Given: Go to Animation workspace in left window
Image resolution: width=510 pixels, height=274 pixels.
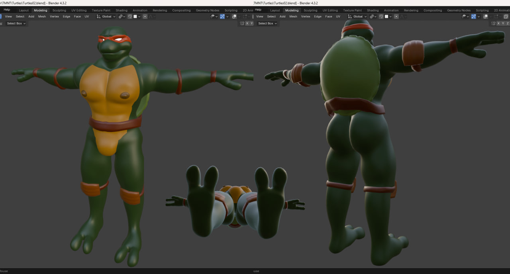Looking at the screenshot, I should [140, 10].
